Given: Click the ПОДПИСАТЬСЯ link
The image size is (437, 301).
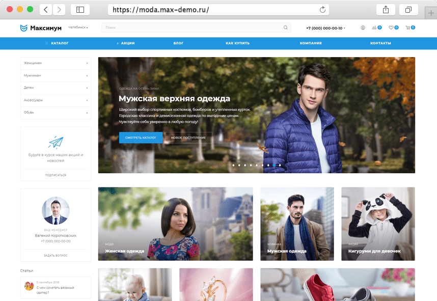Looking at the screenshot, I should point(56,175).
